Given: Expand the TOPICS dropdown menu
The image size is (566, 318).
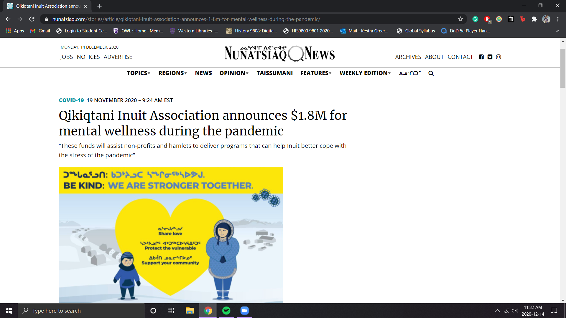Looking at the screenshot, I should pos(139,73).
